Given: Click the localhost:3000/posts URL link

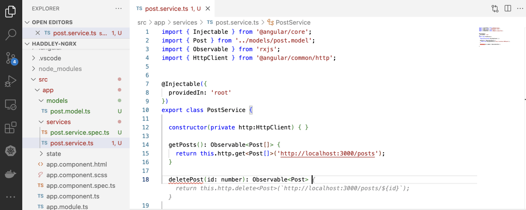Looking at the screenshot, I should 327,153.
